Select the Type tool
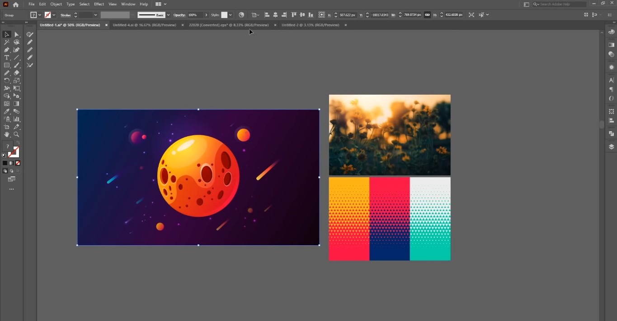 6,57
